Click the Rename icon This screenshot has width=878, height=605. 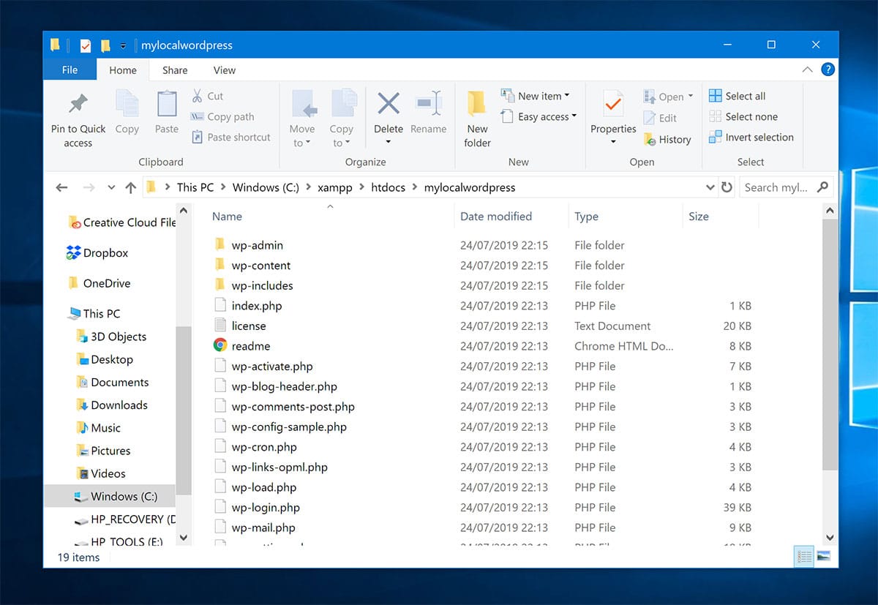point(428,113)
